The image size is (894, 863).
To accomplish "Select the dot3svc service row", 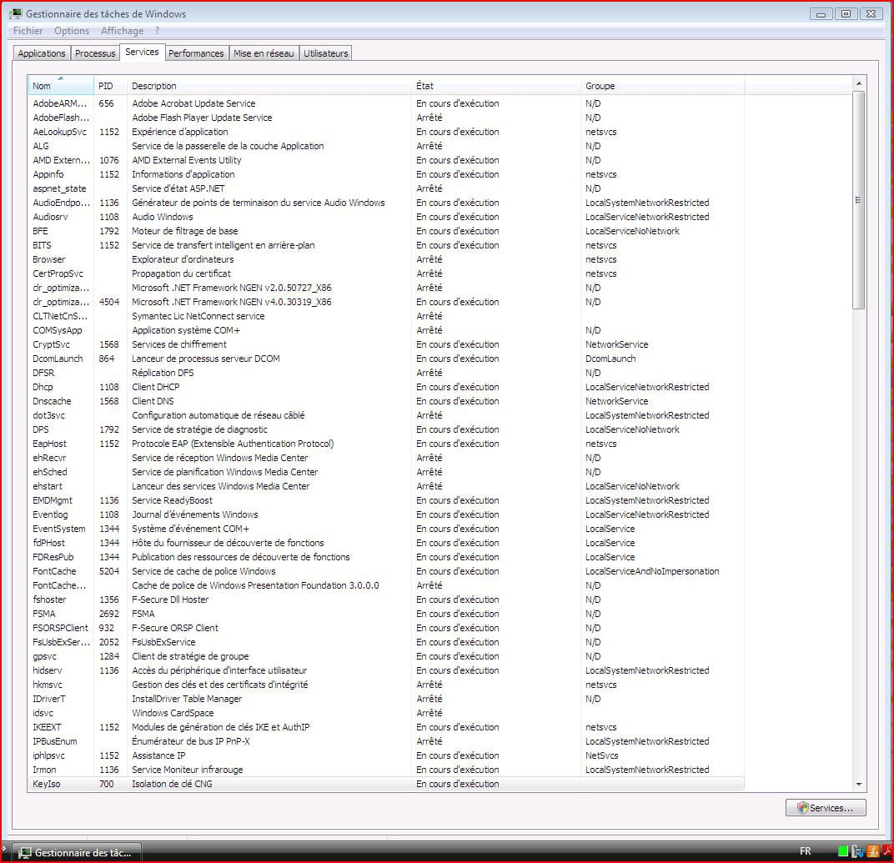I will click(385, 415).
